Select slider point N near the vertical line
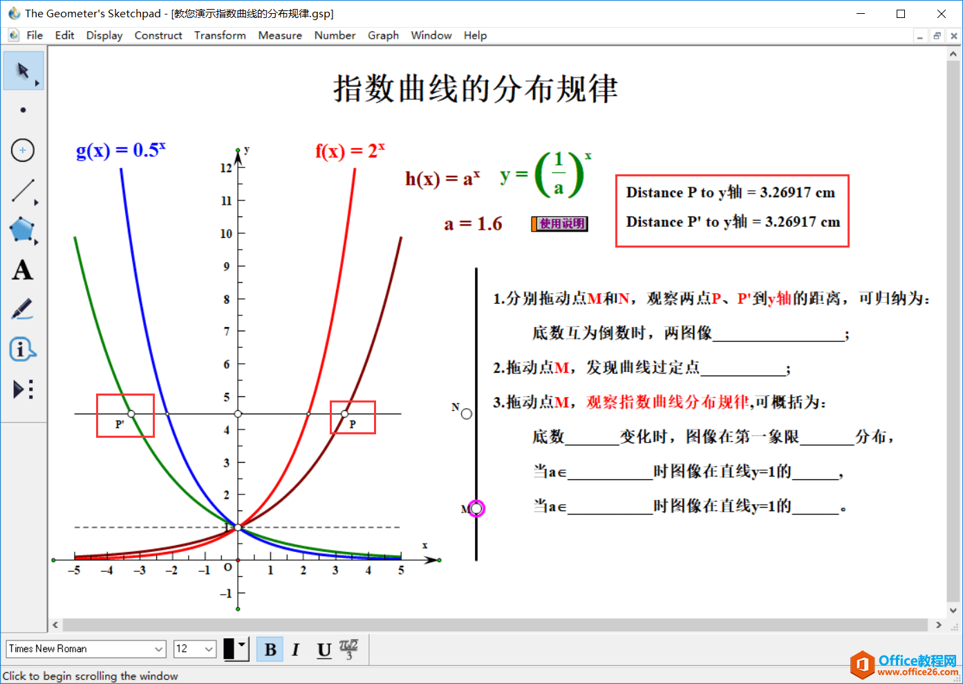The width and height of the screenshot is (963, 684). tap(467, 414)
